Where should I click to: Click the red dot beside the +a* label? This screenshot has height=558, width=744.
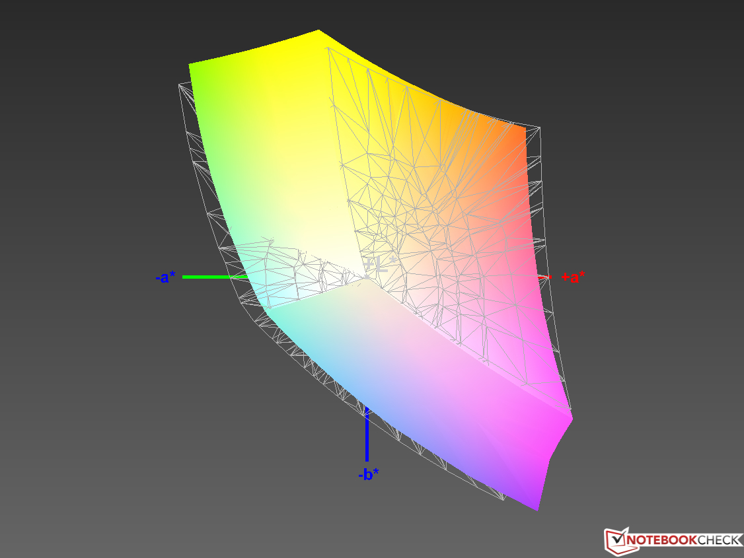coord(551,277)
